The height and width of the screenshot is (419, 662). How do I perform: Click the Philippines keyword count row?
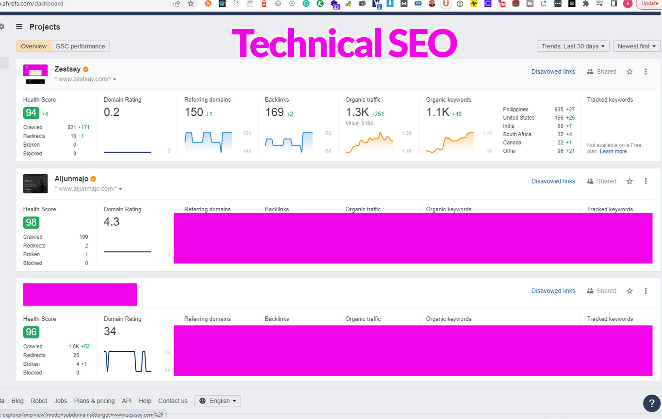(539, 109)
